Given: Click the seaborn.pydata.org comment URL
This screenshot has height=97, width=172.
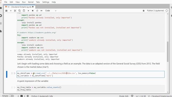Looking at the screenshot, I should 42,33.
